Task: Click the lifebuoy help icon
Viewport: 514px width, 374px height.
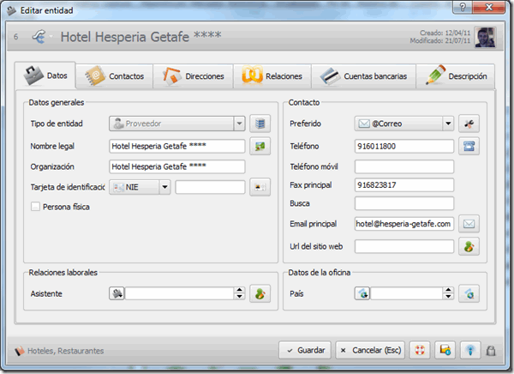Action: 420,350
